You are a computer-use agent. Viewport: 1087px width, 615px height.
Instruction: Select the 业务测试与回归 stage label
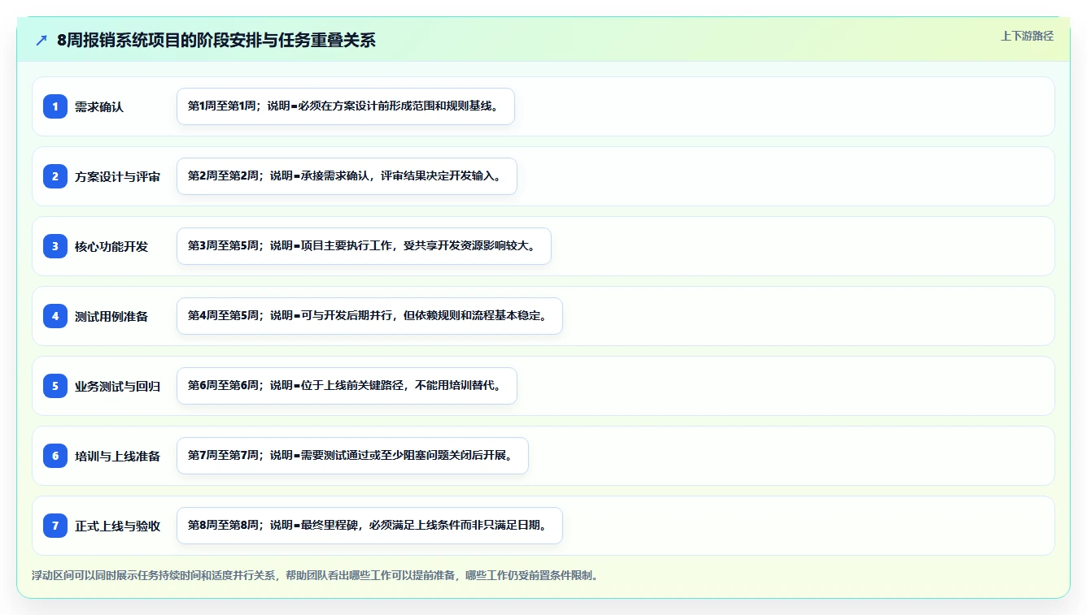click(118, 386)
